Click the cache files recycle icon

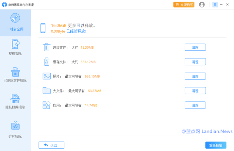click(x=46, y=62)
